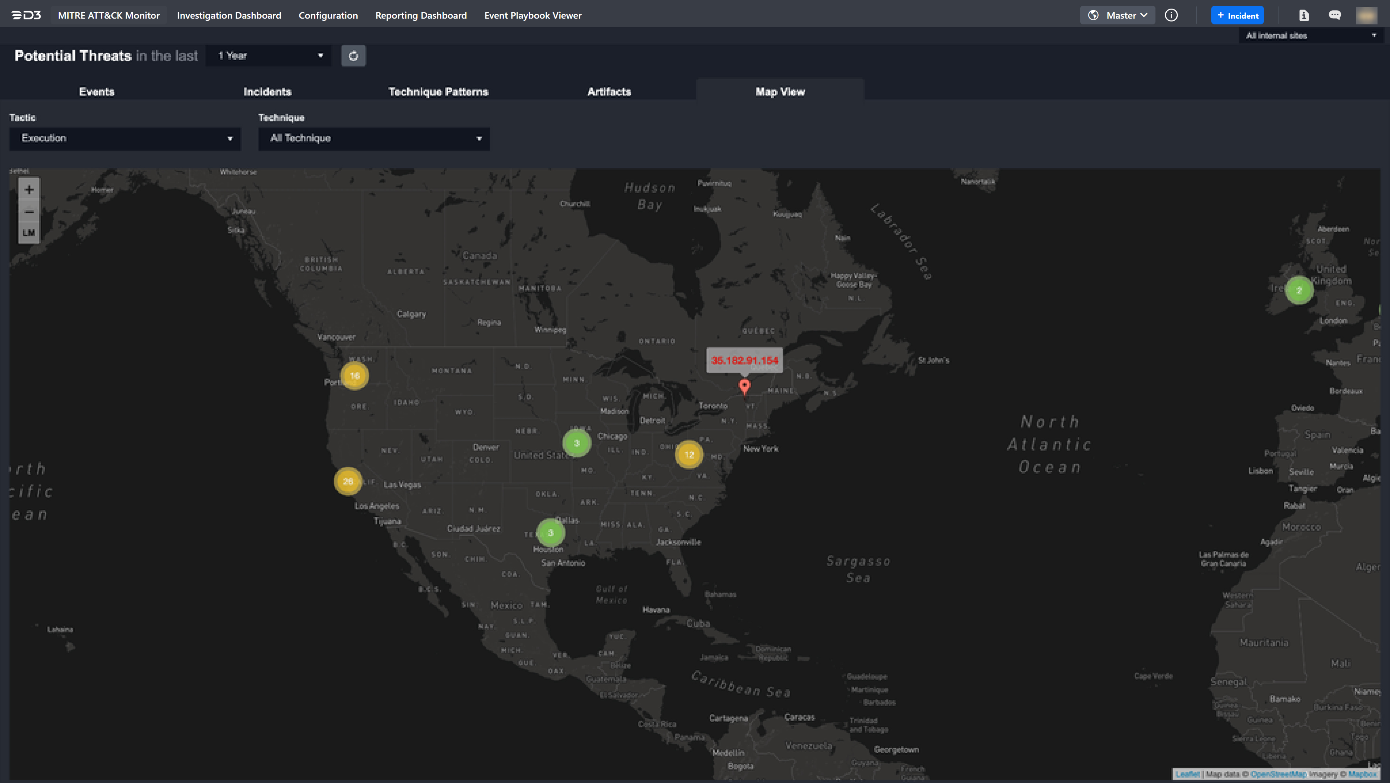Zoom in on the map

coord(29,189)
